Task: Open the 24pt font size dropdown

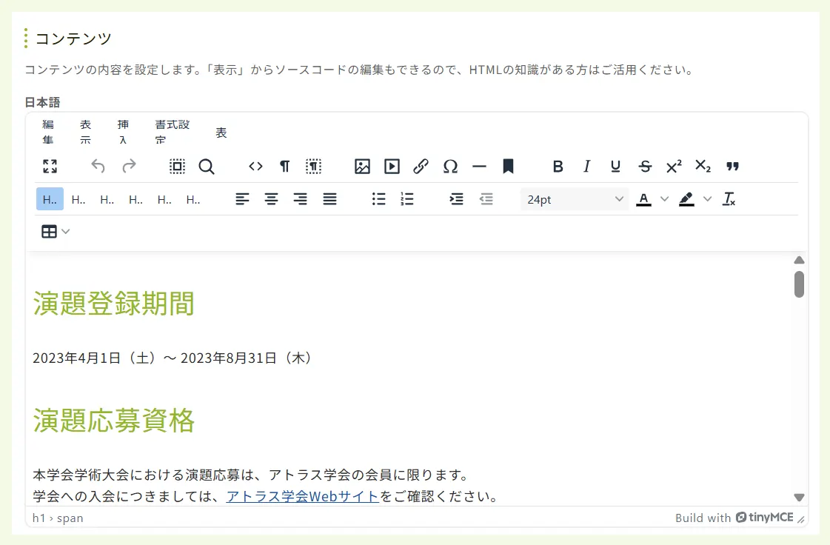Action: coord(574,199)
